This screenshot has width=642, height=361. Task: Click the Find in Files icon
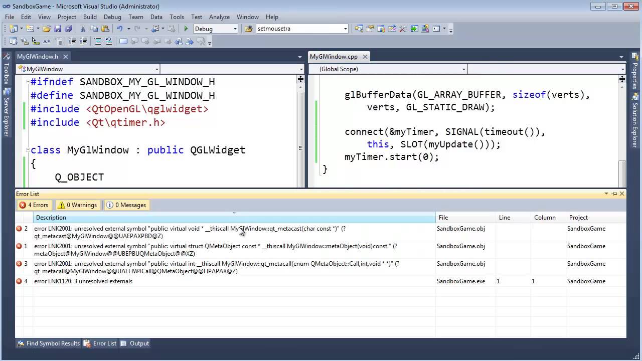[248, 29]
